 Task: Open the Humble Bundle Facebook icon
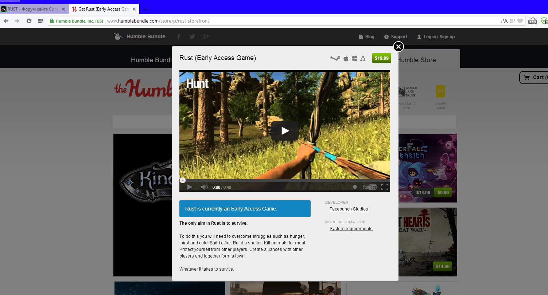coord(179,37)
